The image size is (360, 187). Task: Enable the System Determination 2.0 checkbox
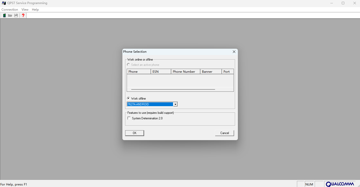point(129,118)
